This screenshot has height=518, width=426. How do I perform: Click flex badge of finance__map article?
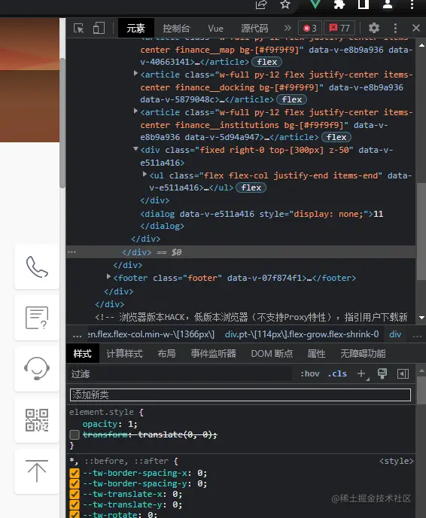coord(267,62)
